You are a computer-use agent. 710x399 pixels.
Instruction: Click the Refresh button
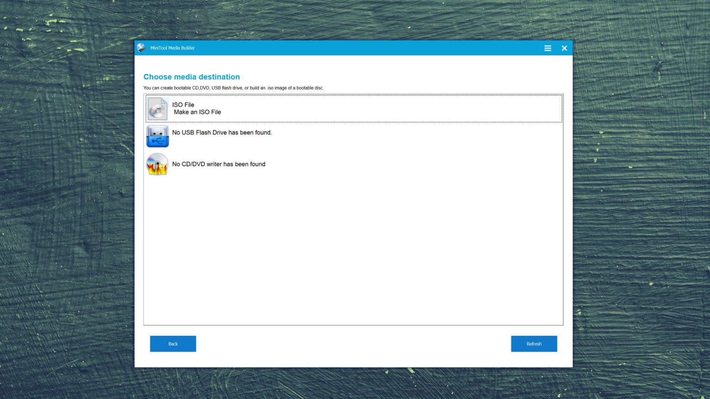coord(534,344)
